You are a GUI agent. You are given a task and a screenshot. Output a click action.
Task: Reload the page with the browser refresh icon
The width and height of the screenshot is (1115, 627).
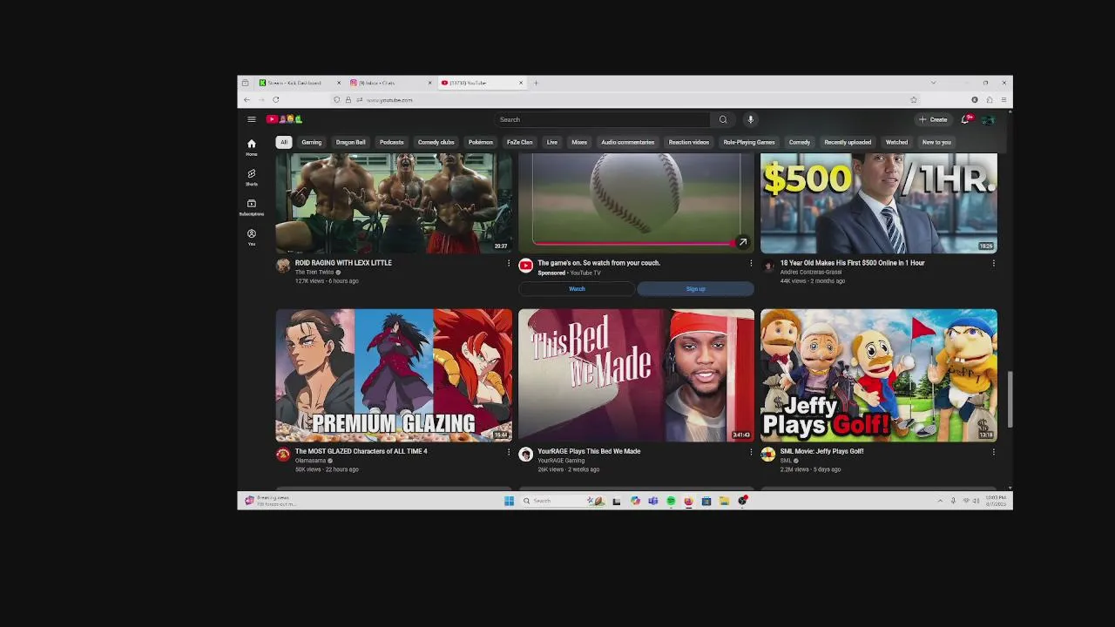click(275, 99)
